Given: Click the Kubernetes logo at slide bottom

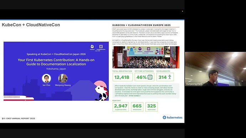Looking at the screenshot, I should coord(173,117).
